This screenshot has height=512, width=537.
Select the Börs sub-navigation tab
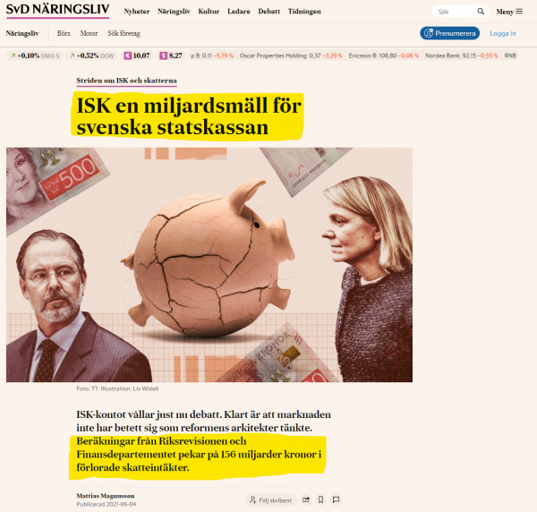pyautogui.click(x=64, y=33)
